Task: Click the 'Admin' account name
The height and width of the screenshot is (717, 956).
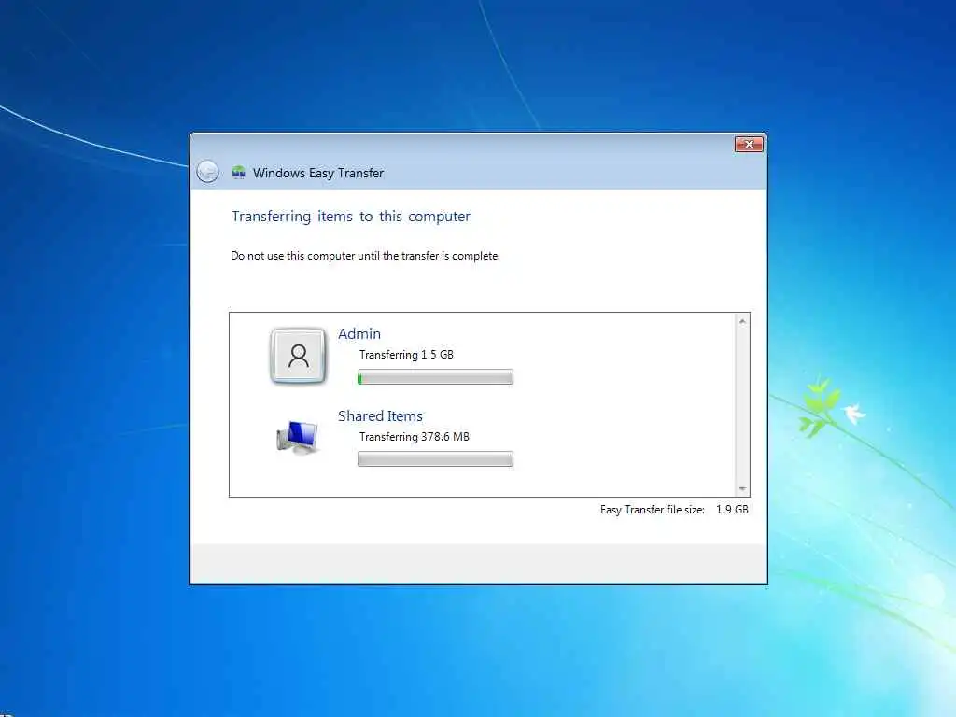Action: coord(359,334)
